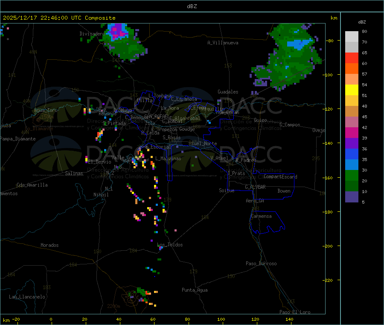
Task: Click the 'km' unit label at top right of map
Action: 334,18
